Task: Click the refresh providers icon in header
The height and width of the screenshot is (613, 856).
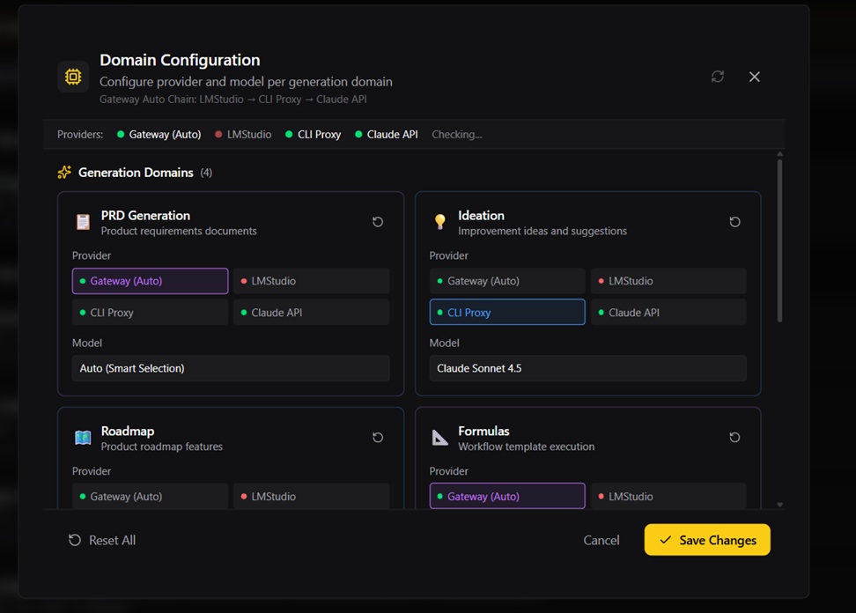Action: click(718, 77)
